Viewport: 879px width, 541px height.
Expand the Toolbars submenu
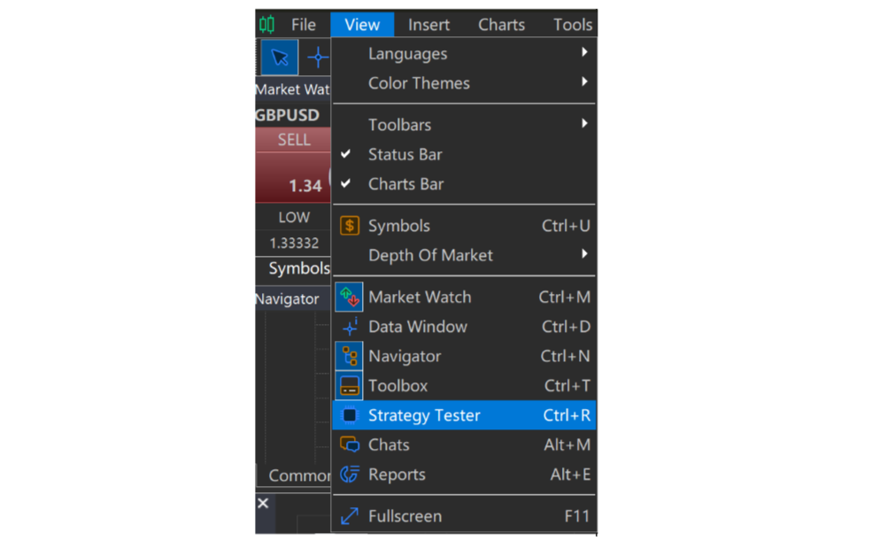click(464, 125)
